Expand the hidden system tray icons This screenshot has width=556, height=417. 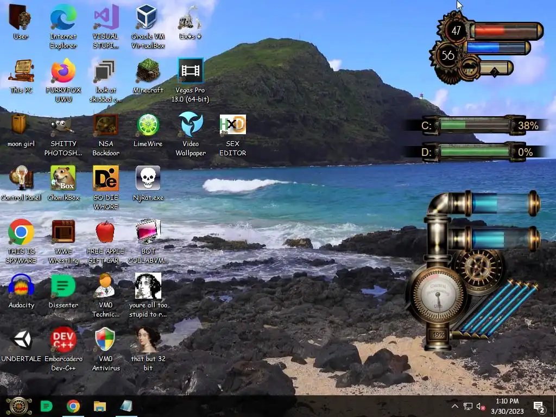pyautogui.click(x=455, y=406)
